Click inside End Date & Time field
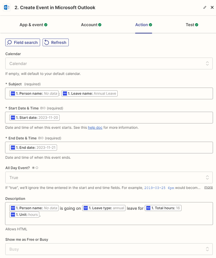The height and width of the screenshot is (258, 216). tap(109, 148)
